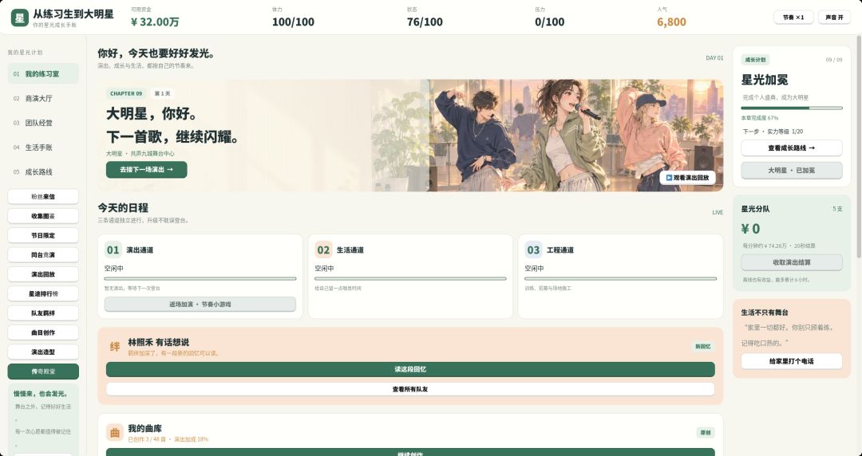Click the 曲 icon of 我的曲库

(115, 433)
